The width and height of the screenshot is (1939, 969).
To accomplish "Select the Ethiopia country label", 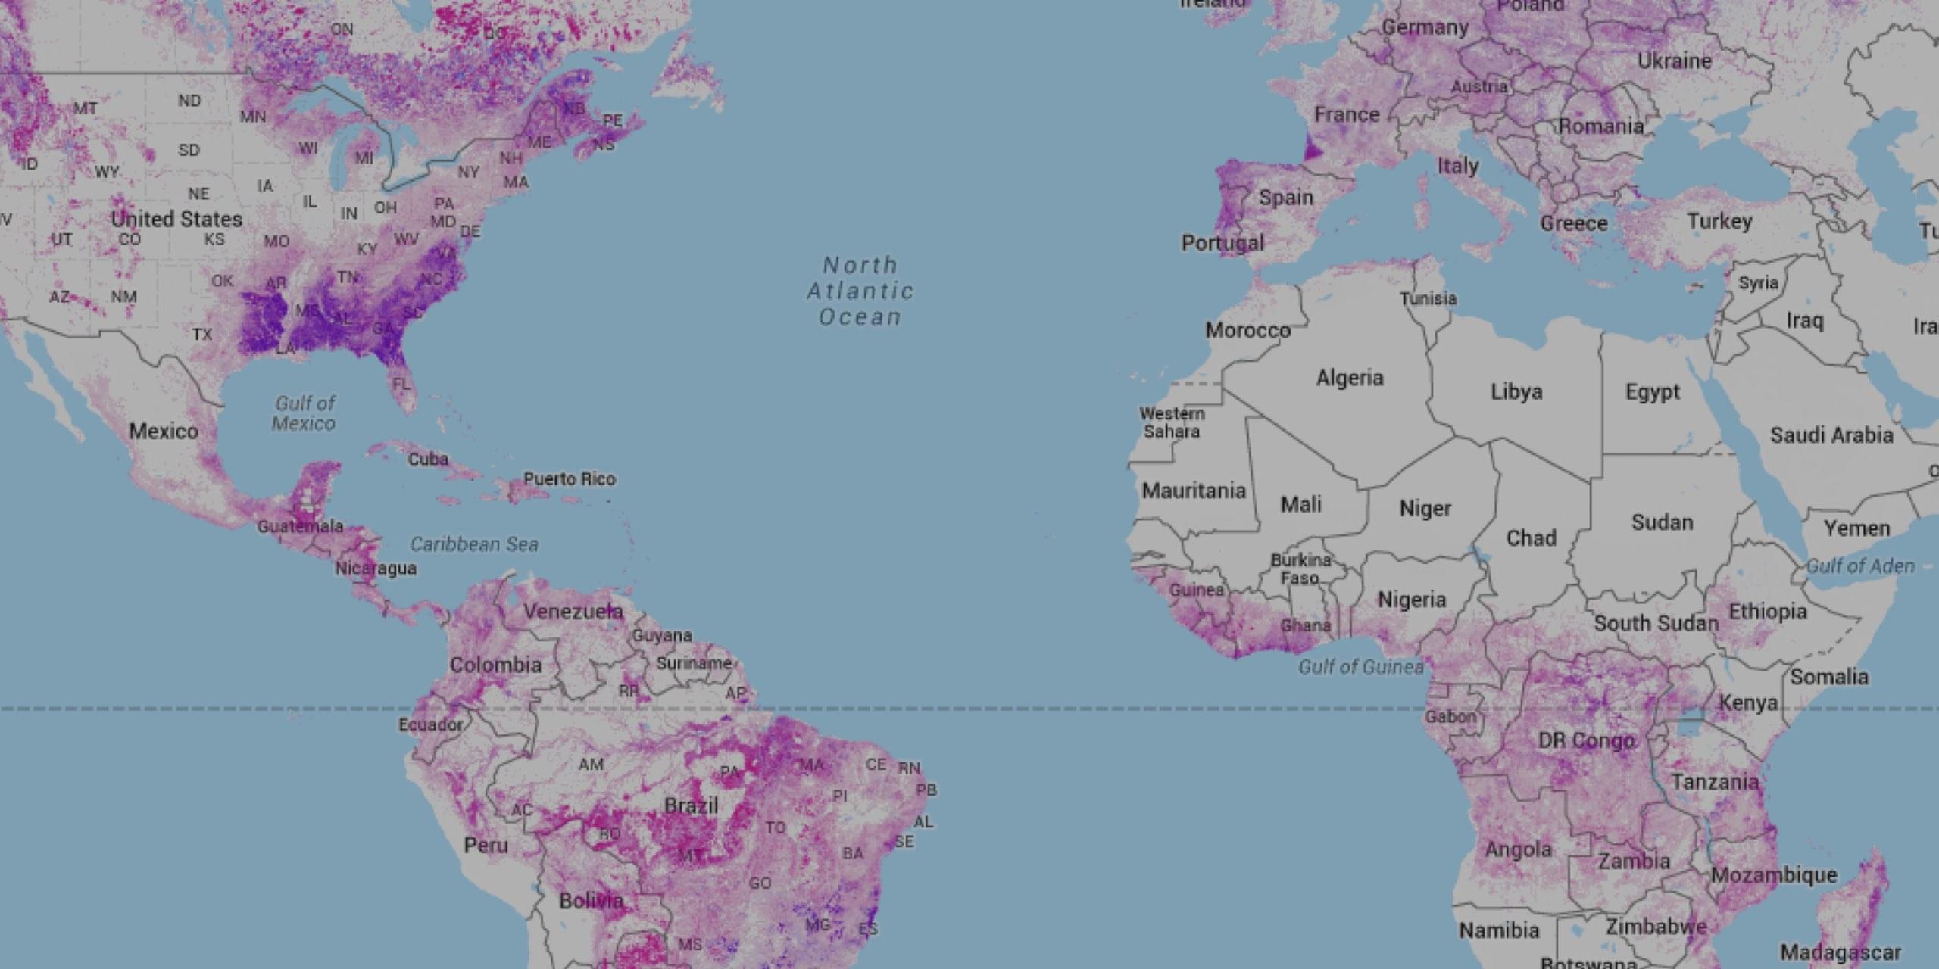I will point(1767,611).
